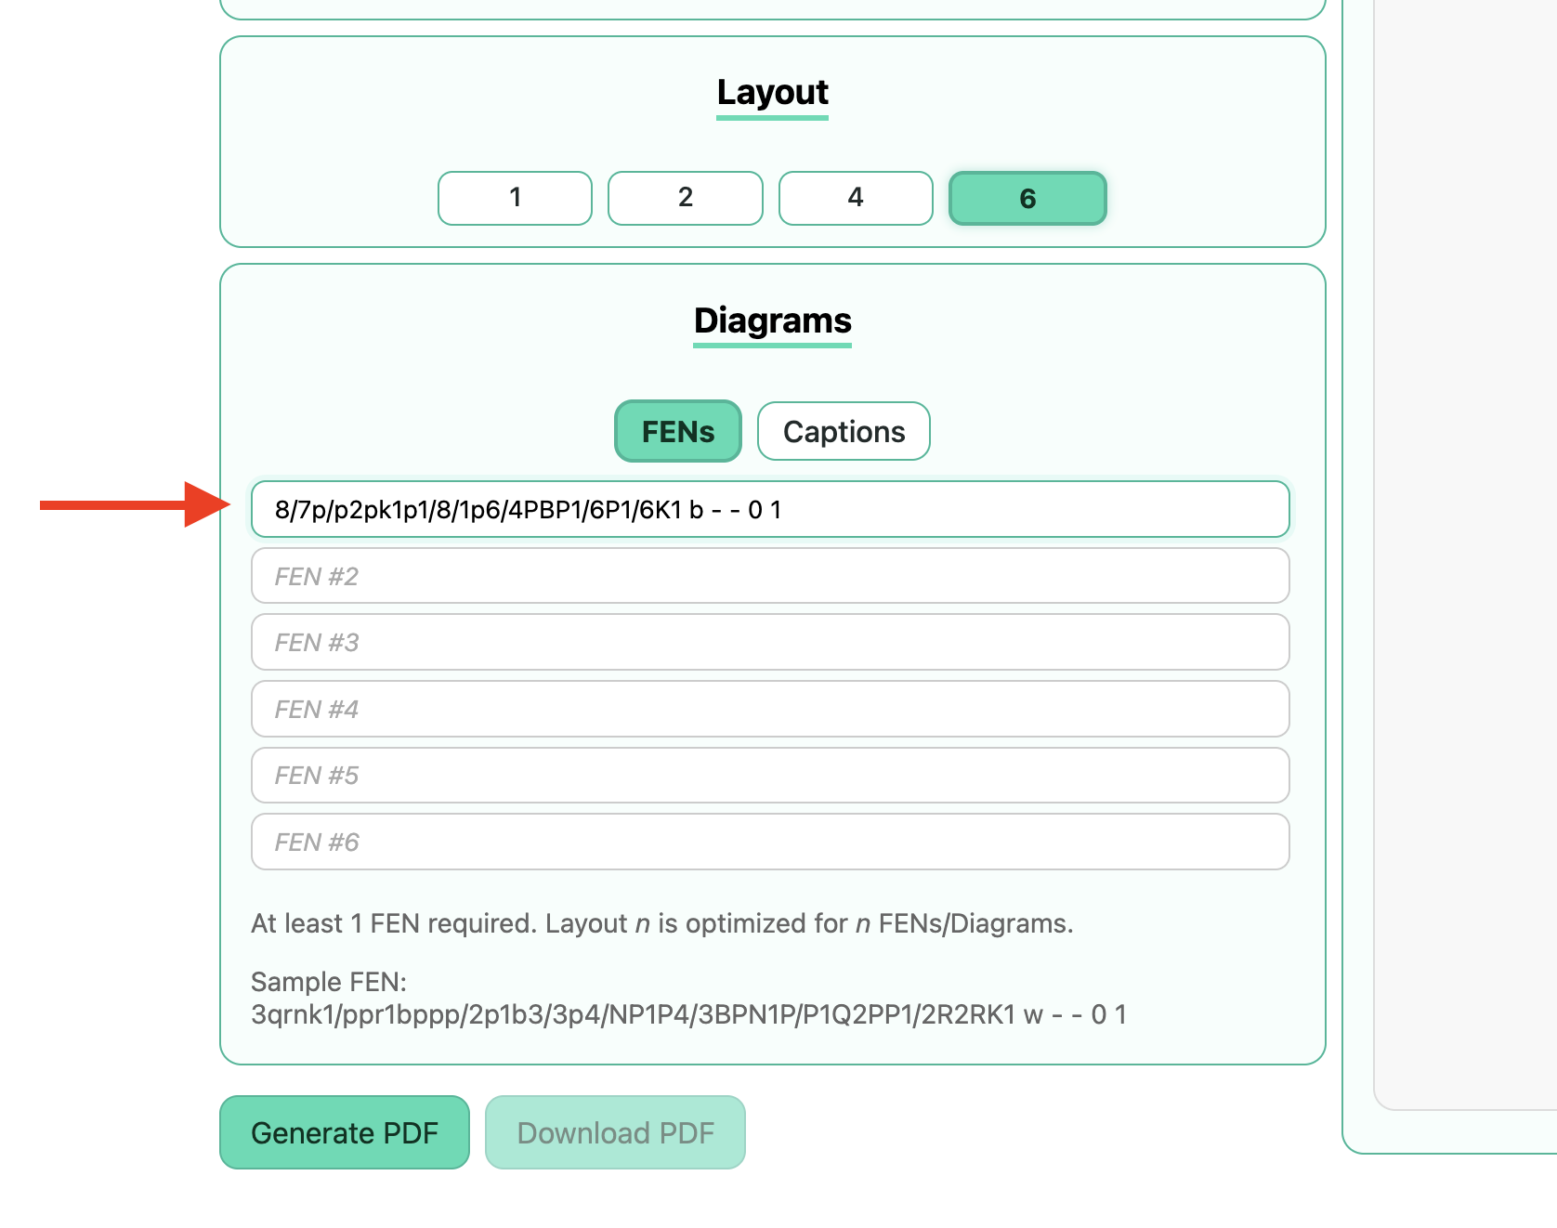
Task: Switch to the Captions view
Action: point(844,430)
